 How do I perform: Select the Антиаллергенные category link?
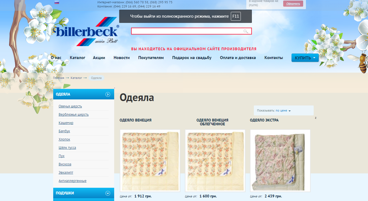click(72, 181)
